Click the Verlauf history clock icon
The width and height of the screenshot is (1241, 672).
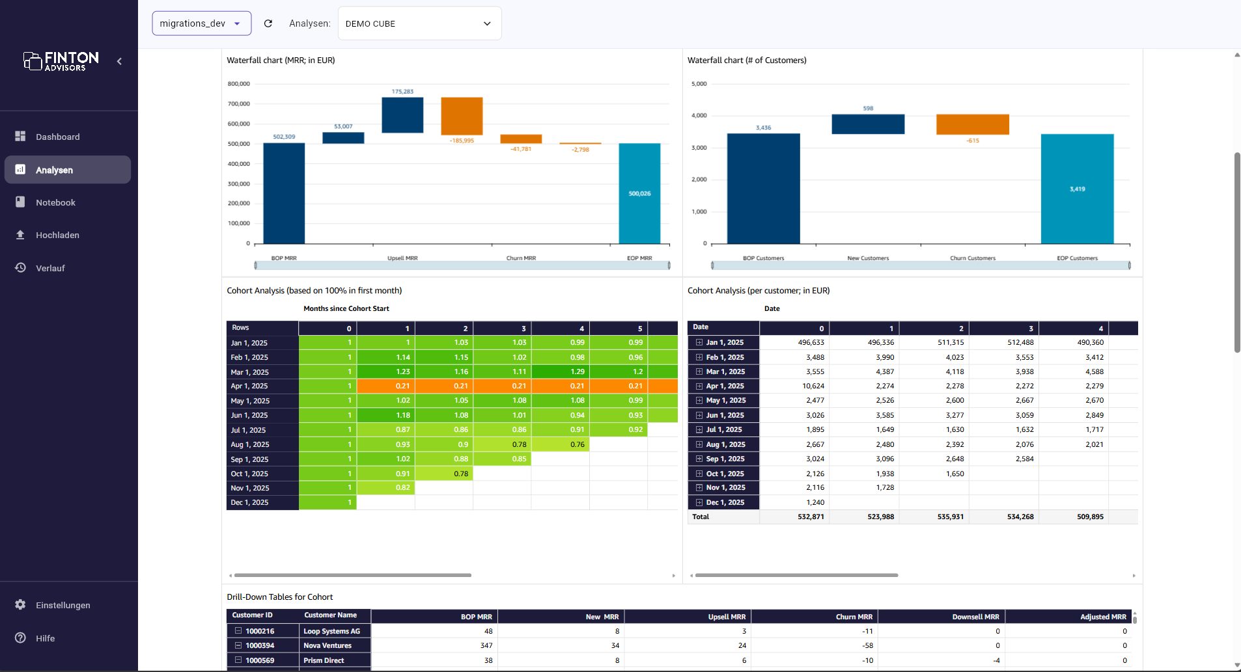pyautogui.click(x=20, y=267)
